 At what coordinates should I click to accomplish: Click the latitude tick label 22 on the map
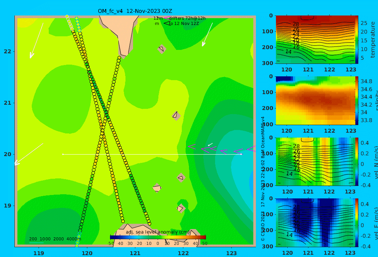(x=8, y=51)
